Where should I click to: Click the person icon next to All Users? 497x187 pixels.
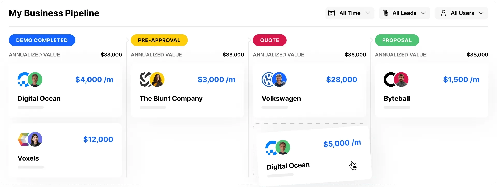point(444,13)
